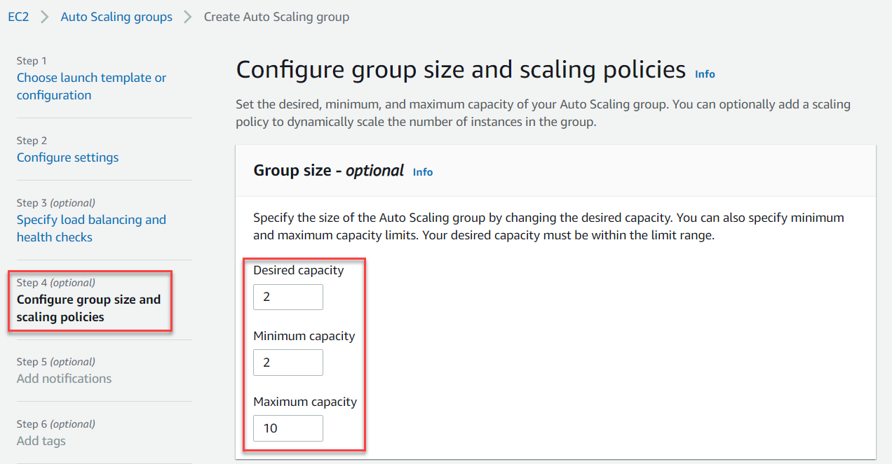Focus the Minimum capacity input field
Viewport: 892px width, 464px height.
pos(288,363)
